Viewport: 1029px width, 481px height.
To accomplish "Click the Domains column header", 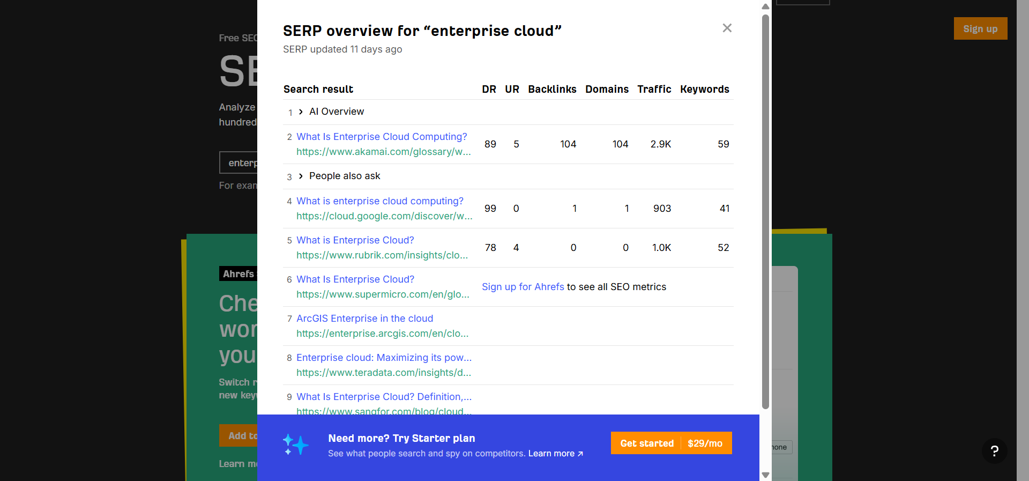I will [x=607, y=89].
